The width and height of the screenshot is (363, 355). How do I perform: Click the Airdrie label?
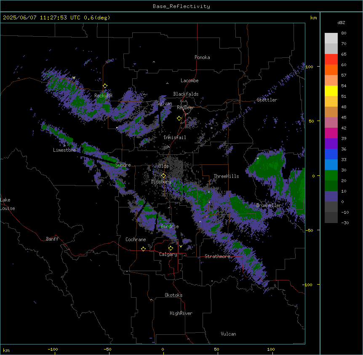[x=170, y=226]
